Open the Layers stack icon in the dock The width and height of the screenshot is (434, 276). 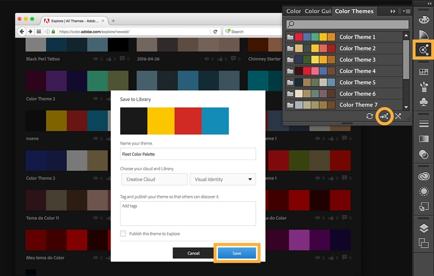[x=424, y=228]
